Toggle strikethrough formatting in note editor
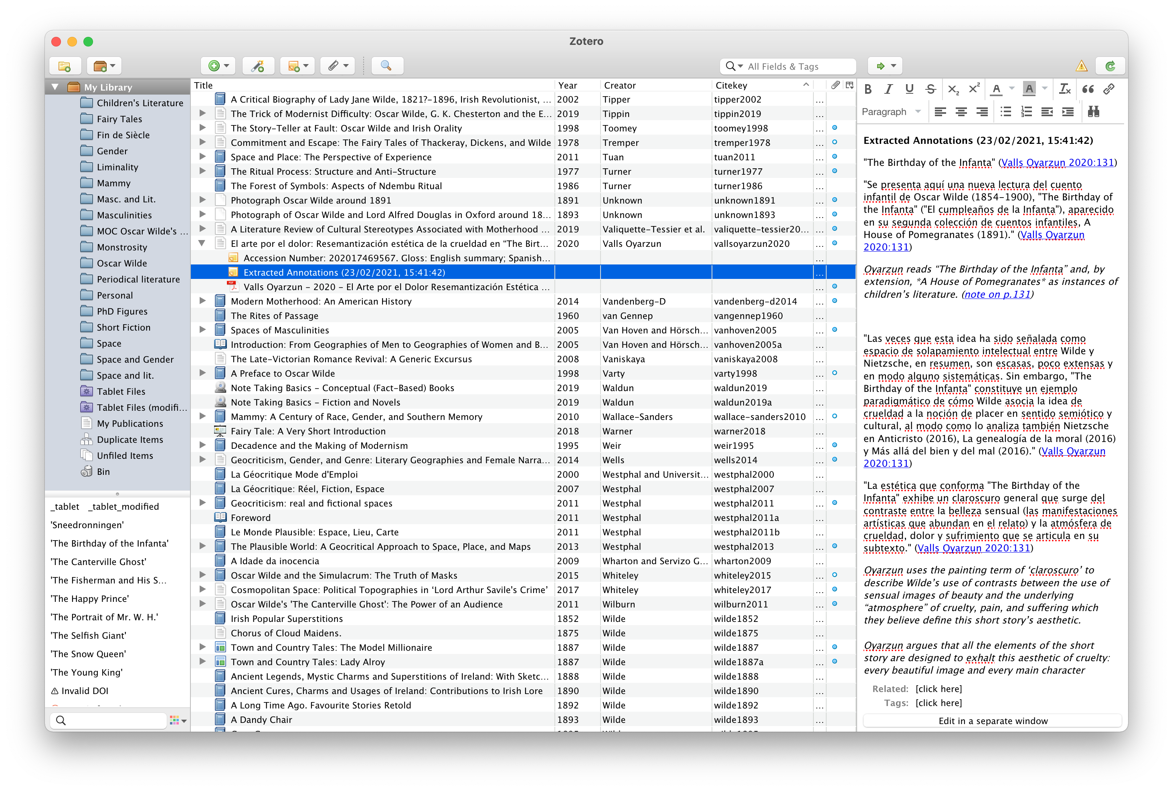Viewport: 1173px width, 791px height. (x=930, y=89)
